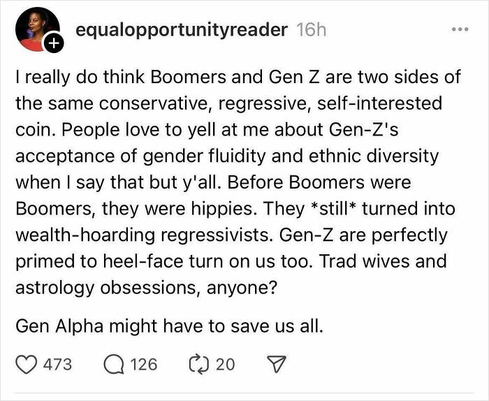The image size is (489, 401).
Task: Like the post with the heart icon
Action: (x=27, y=365)
